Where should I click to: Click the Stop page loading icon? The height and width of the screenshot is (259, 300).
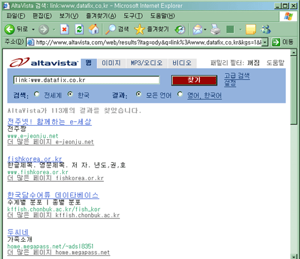pos(64,29)
